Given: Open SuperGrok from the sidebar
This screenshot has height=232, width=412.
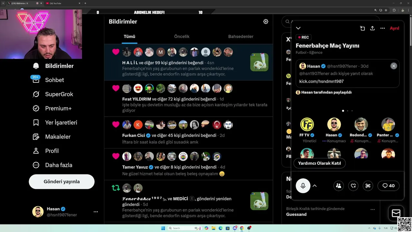Looking at the screenshot, I should tap(53, 94).
